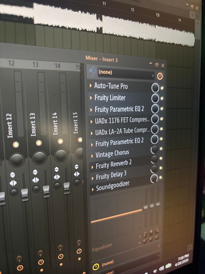Open the latency clock icon beside input (none)

pos(160,76)
